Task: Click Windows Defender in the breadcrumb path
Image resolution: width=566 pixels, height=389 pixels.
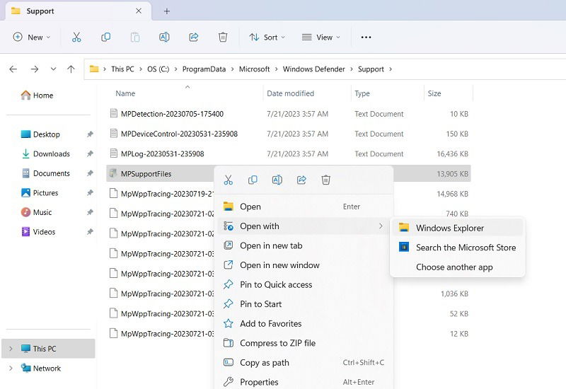Action: pos(313,69)
